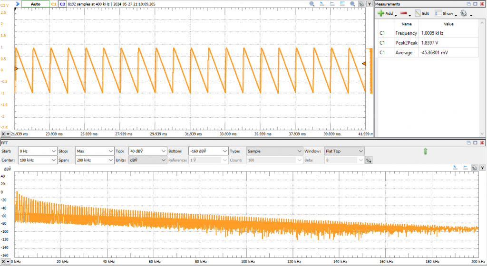487x266 pixels.
Task: Toggle the C2 channel indicator
Action: coord(62,4)
